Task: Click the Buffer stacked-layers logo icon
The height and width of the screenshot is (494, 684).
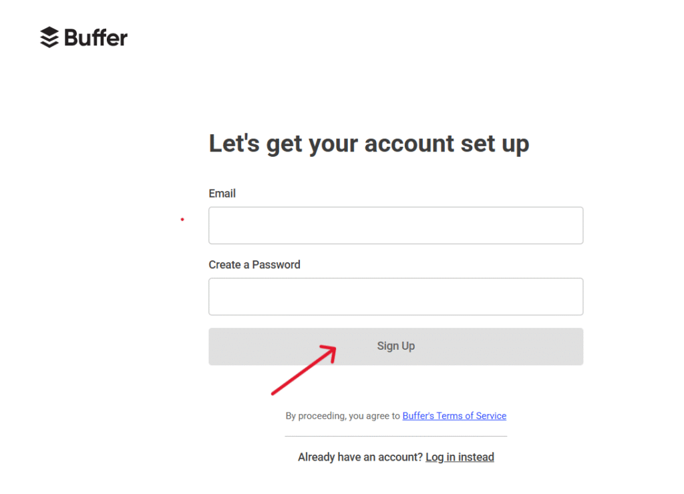Action: pyautogui.click(x=49, y=37)
